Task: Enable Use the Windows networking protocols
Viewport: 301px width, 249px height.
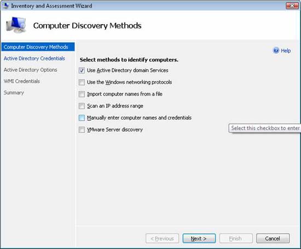Action: click(x=82, y=82)
